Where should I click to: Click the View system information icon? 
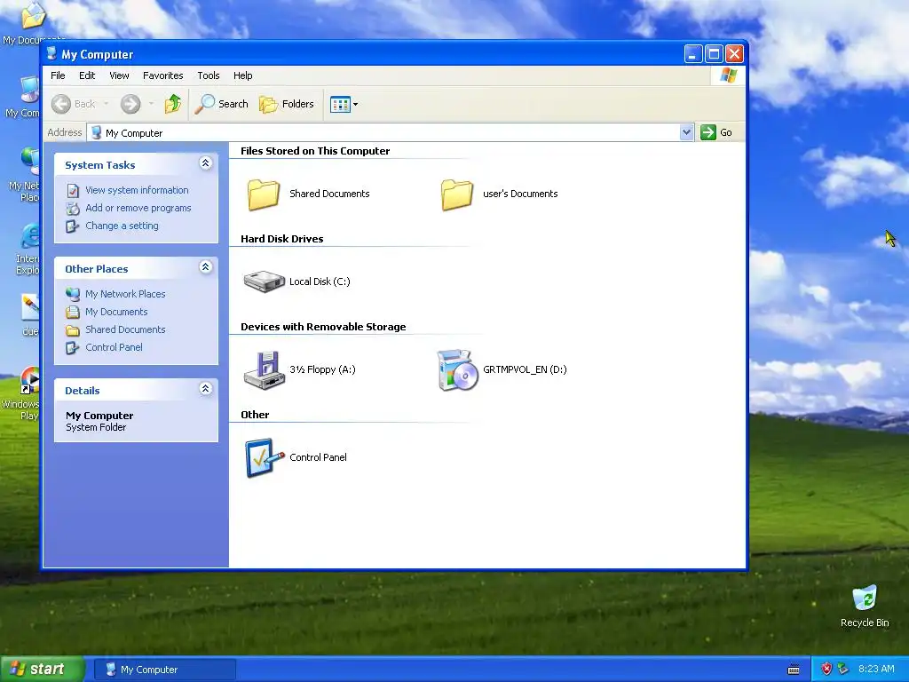(x=73, y=190)
